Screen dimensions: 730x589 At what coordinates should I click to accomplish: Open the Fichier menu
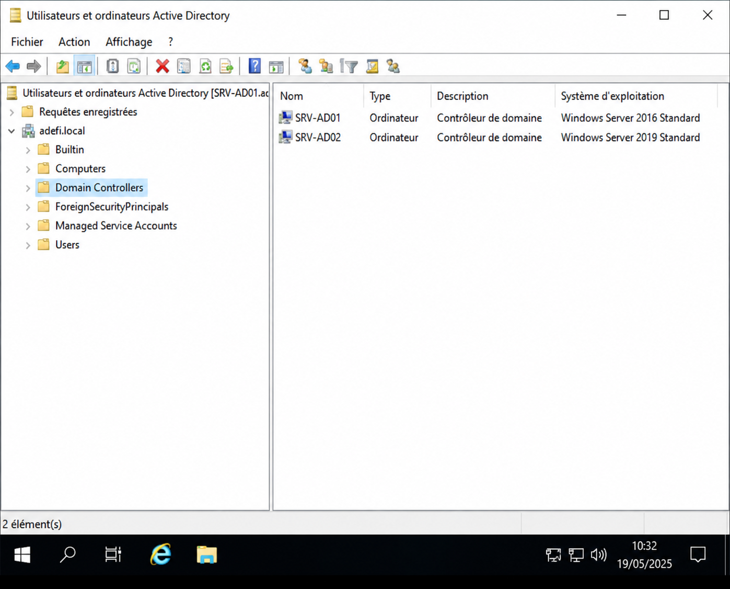[x=27, y=42]
